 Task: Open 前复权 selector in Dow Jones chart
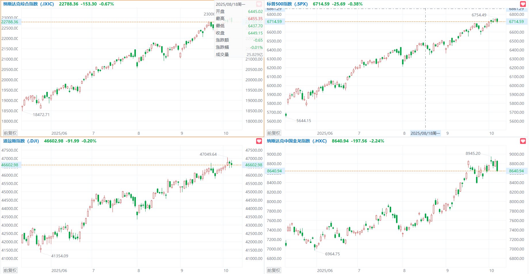pos(10,270)
